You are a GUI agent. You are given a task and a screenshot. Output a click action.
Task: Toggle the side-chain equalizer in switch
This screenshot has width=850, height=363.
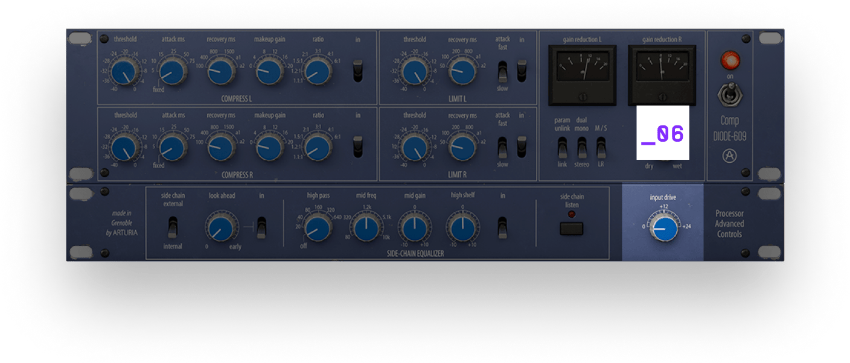tap(502, 227)
